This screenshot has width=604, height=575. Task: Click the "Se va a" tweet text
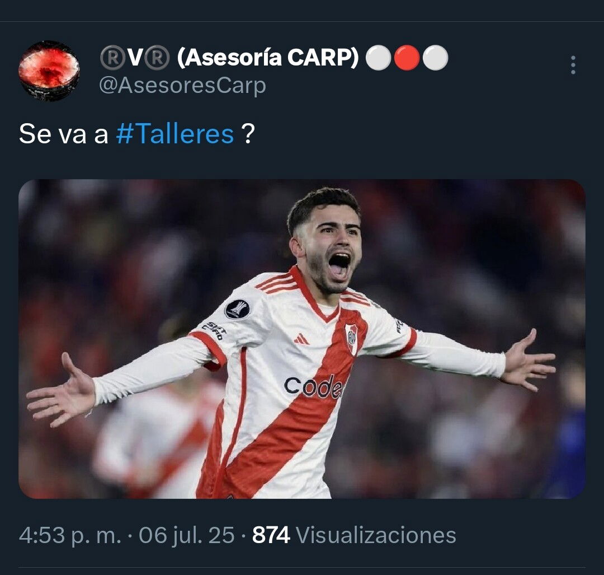pos(64,134)
